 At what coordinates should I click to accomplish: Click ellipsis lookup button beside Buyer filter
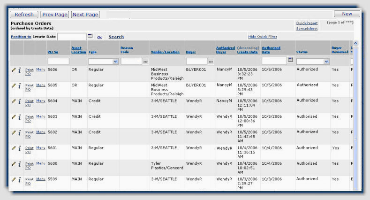(x=211, y=62)
